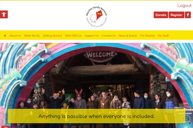Select the For Staff menu item
Image resolution: width=193 pixels, height=128 pixels.
[163, 36]
